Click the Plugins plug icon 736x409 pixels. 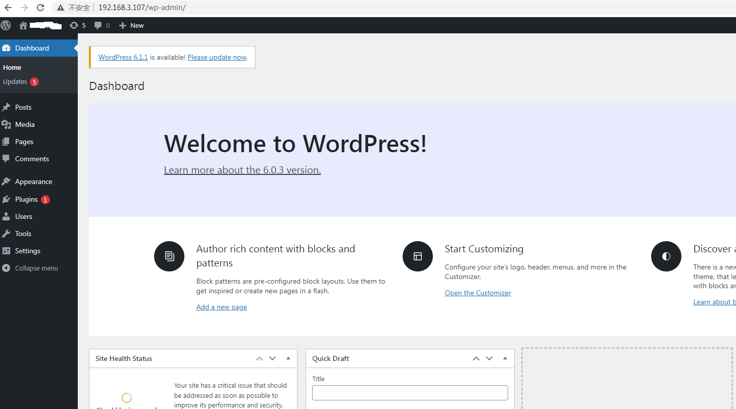tap(7, 199)
